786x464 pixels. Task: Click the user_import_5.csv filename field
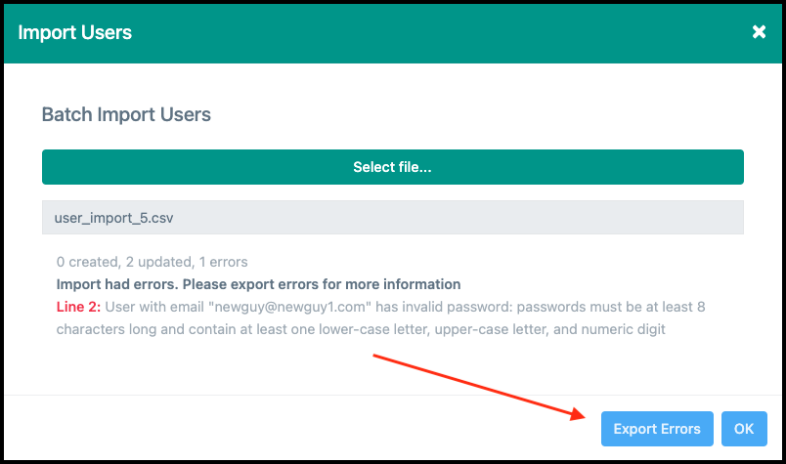click(392, 217)
